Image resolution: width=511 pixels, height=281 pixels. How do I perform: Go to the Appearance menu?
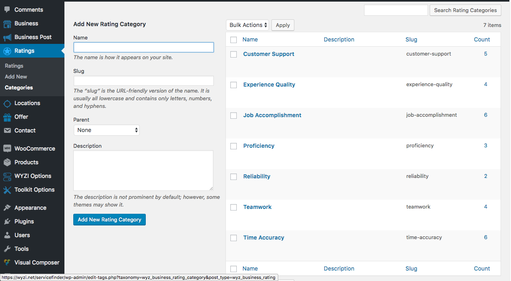coord(30,208)
